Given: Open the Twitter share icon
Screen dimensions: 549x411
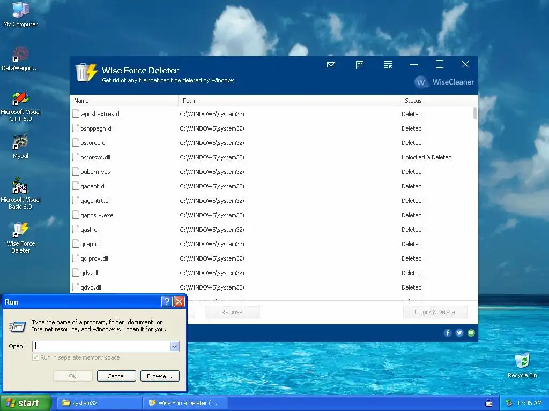Looking at the screenshot, I should (459, 333).
